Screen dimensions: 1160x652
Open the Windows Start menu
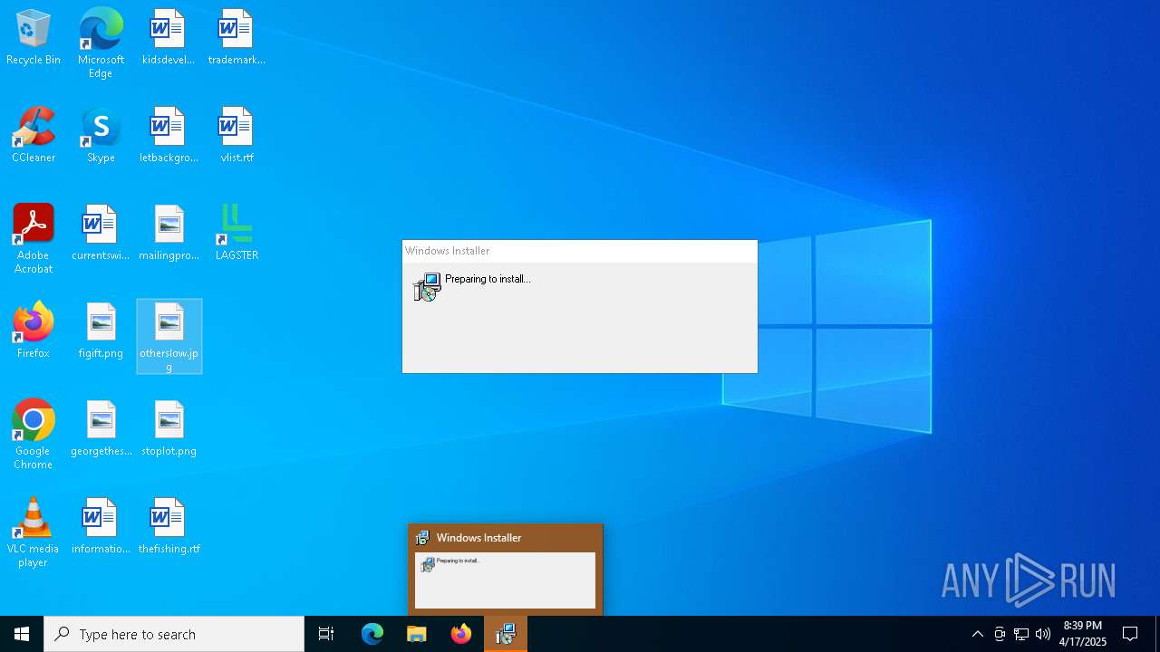[22, 634]
